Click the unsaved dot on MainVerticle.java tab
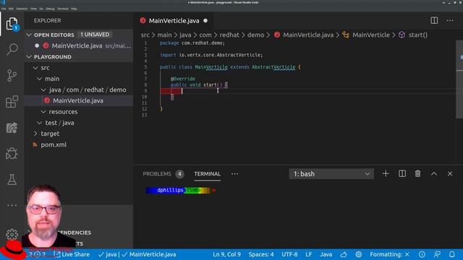The height and width of the screenshot is (260, 463). [x=205, y=21]
